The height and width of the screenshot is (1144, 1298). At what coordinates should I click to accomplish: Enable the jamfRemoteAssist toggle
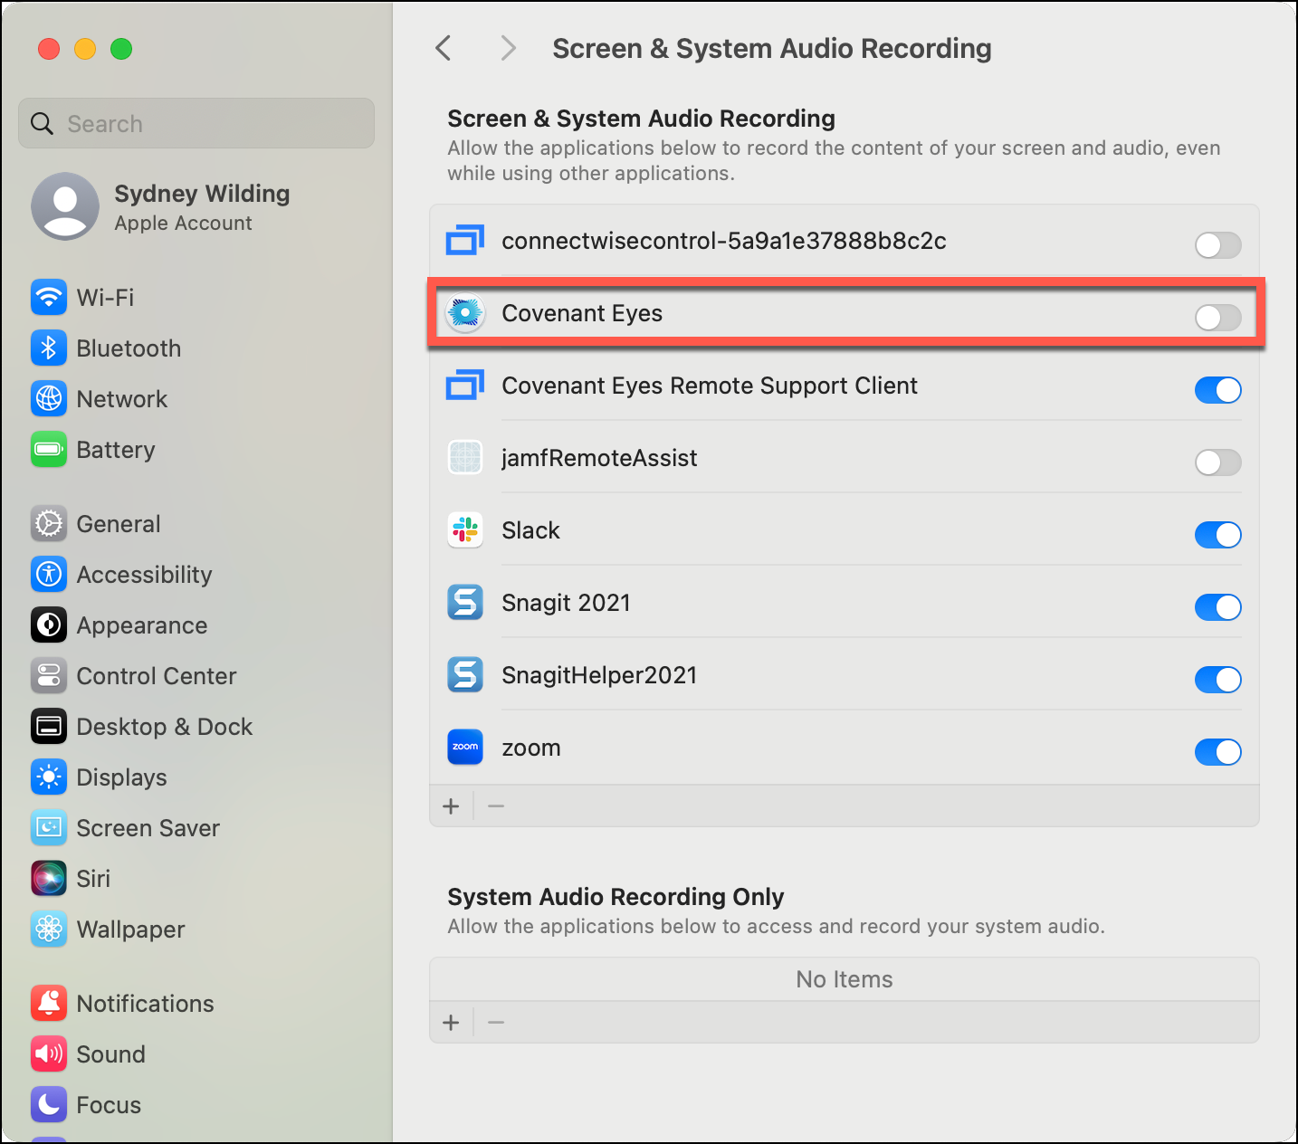pyautogui.click(x=1218, y=462)
